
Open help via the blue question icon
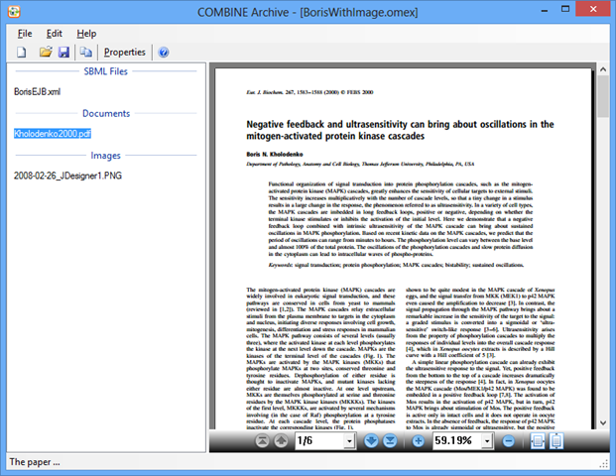pos(164,52)
